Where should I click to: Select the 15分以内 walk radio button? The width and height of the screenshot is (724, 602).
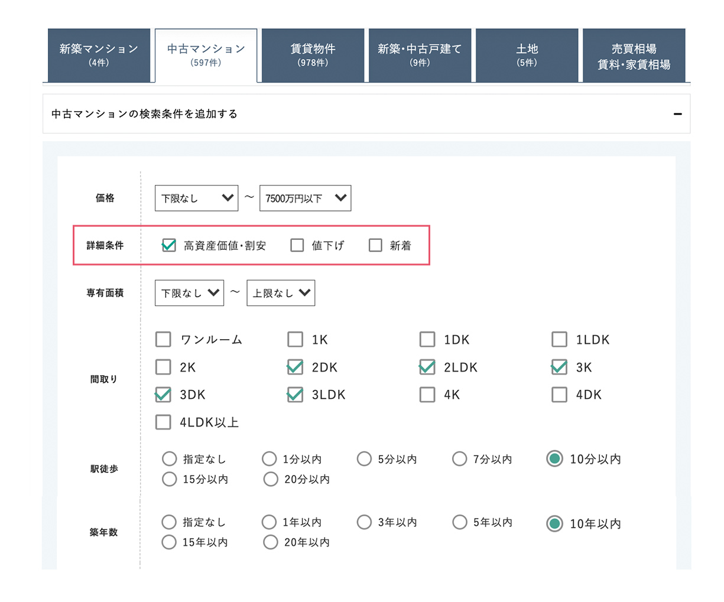169,479
